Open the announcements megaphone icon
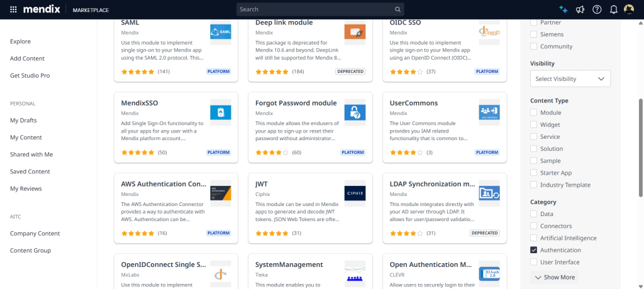Image resolution: width=644 pixels, height=289 pixels. (580, 9)
